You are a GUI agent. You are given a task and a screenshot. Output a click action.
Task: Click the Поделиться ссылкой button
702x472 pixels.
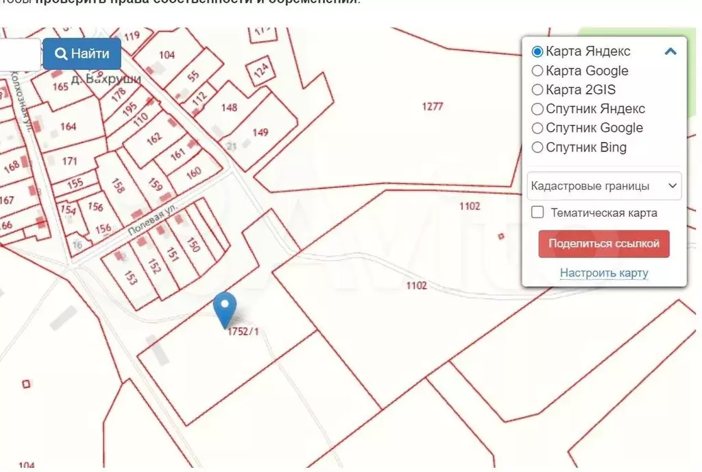[604, 244]
